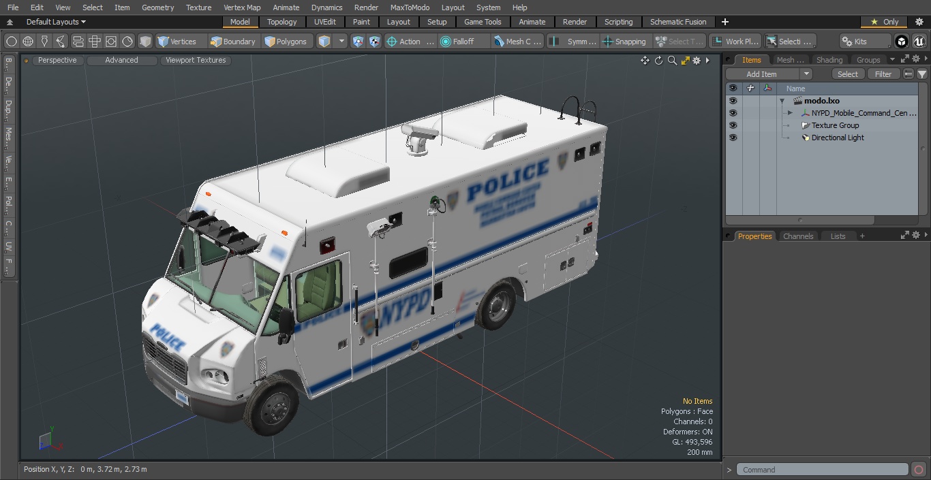Click the first cube-with-dot center icon
This screenshot has height=480, width=931.
point(358,42)
